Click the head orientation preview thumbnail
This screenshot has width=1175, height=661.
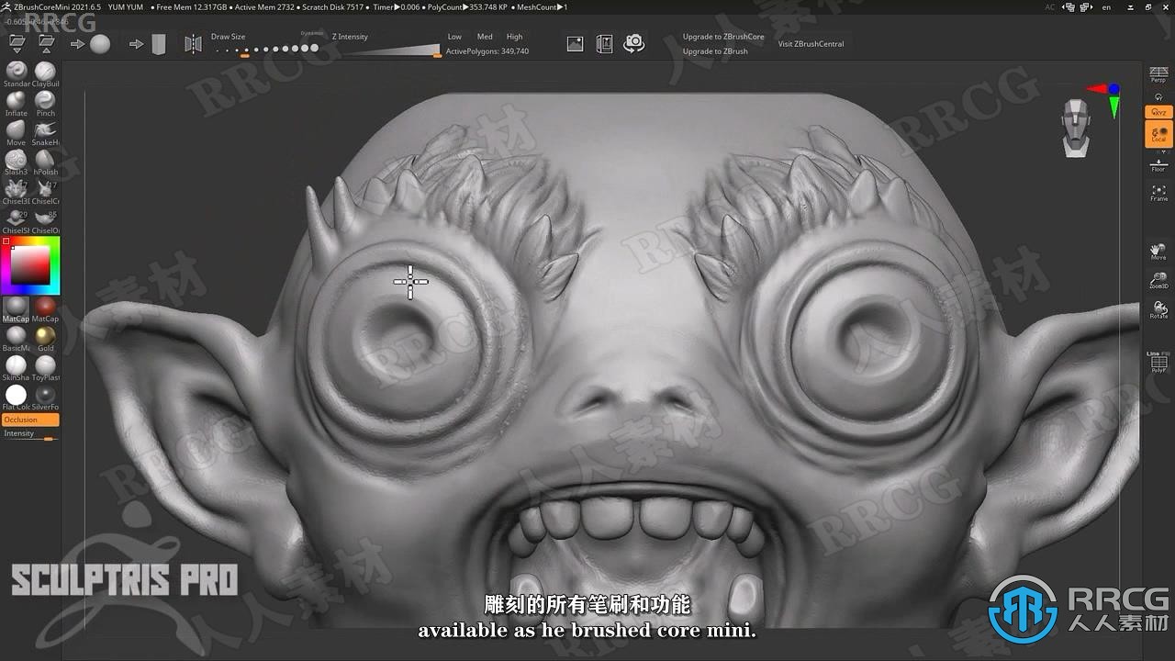point(1075,128)
